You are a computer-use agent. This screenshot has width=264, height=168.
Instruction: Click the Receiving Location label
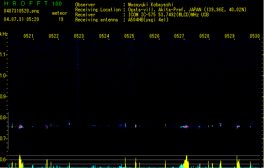click(98, 10)
